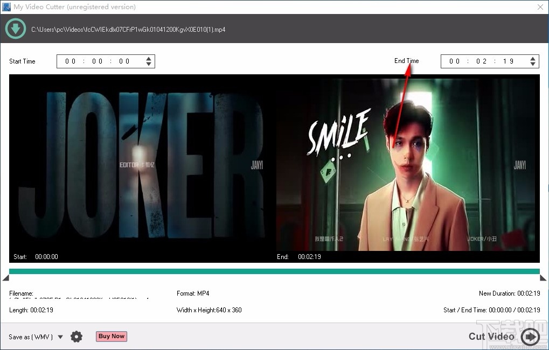Image resolution: width=549 pixels, height=350 pixels.
Task: Click the New Duration: 00:02:19 text
Action: [x=510, y=293]
